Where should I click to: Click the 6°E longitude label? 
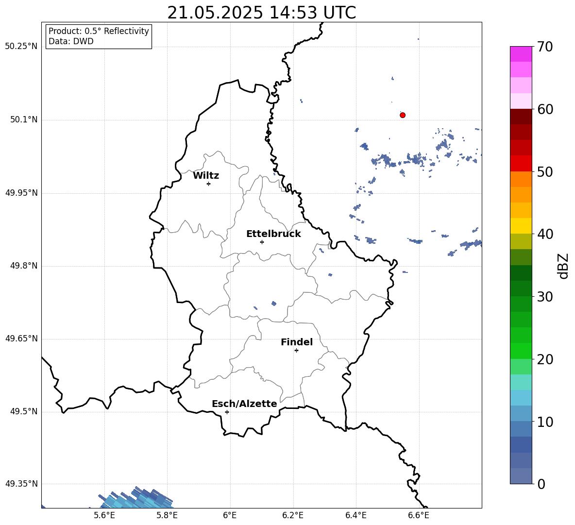click(230, 515)
